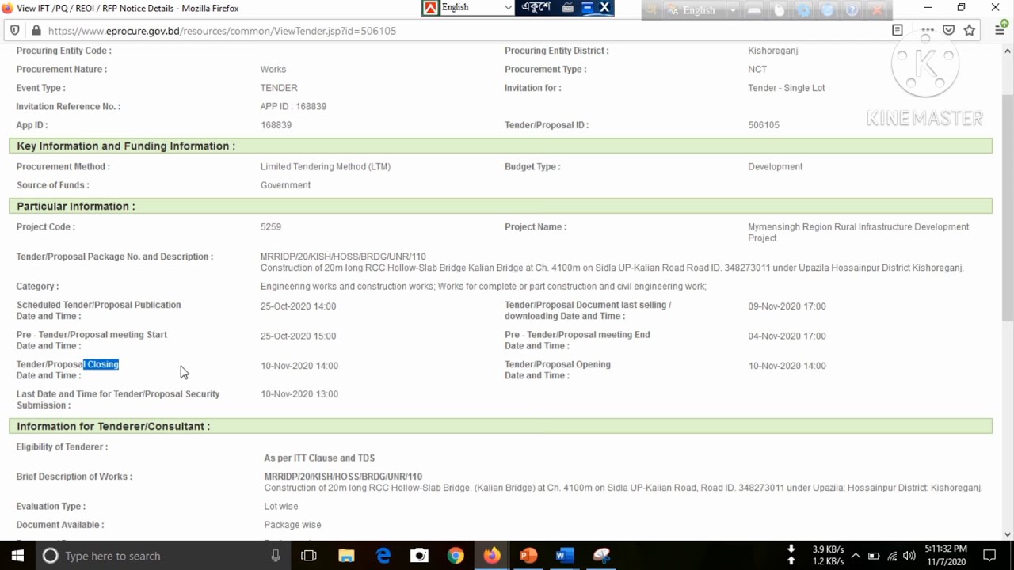Click translucent toolbar mouse icon
The height and width of the screenshot is (570, 1014).
tap(780, 10)
